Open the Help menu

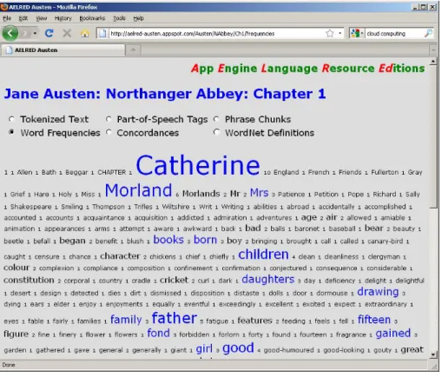point(138,18)
